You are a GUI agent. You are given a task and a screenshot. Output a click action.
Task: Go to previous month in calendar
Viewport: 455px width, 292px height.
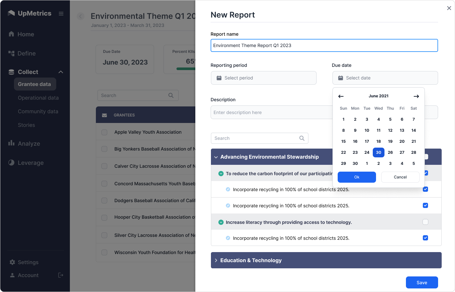pyautogui.click(x=341, y=96)
